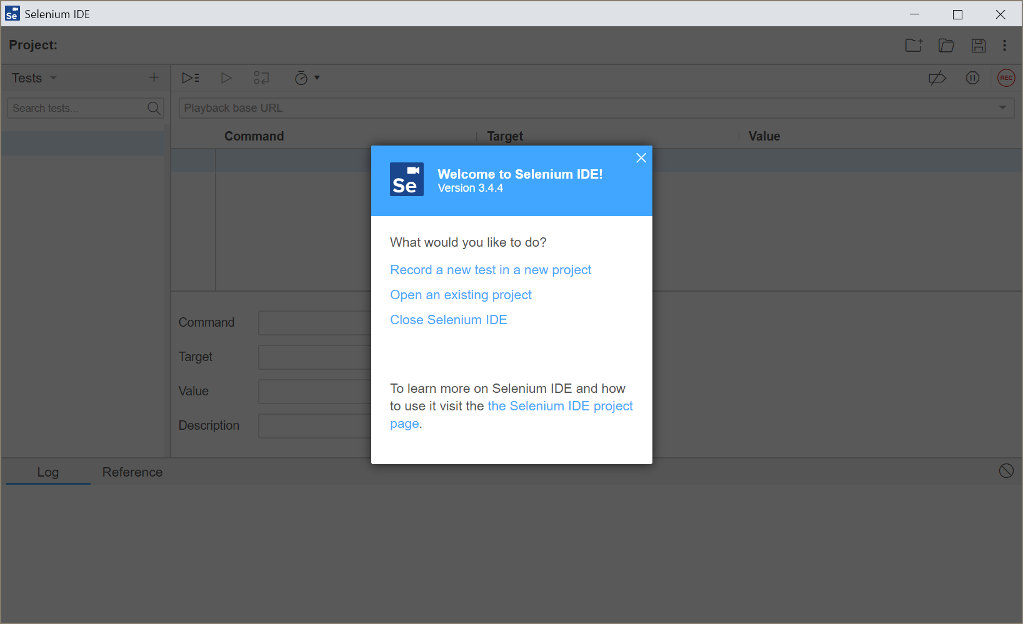
Task: Step over current command icon
Action: [261, 78]
